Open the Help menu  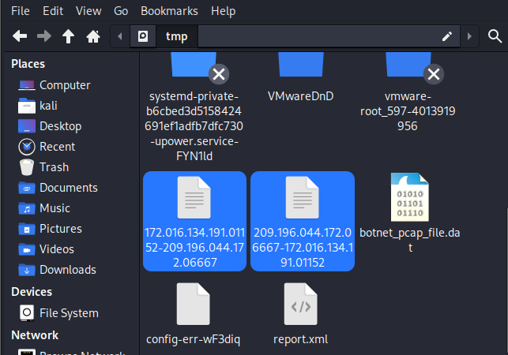(x=224, y=11)
